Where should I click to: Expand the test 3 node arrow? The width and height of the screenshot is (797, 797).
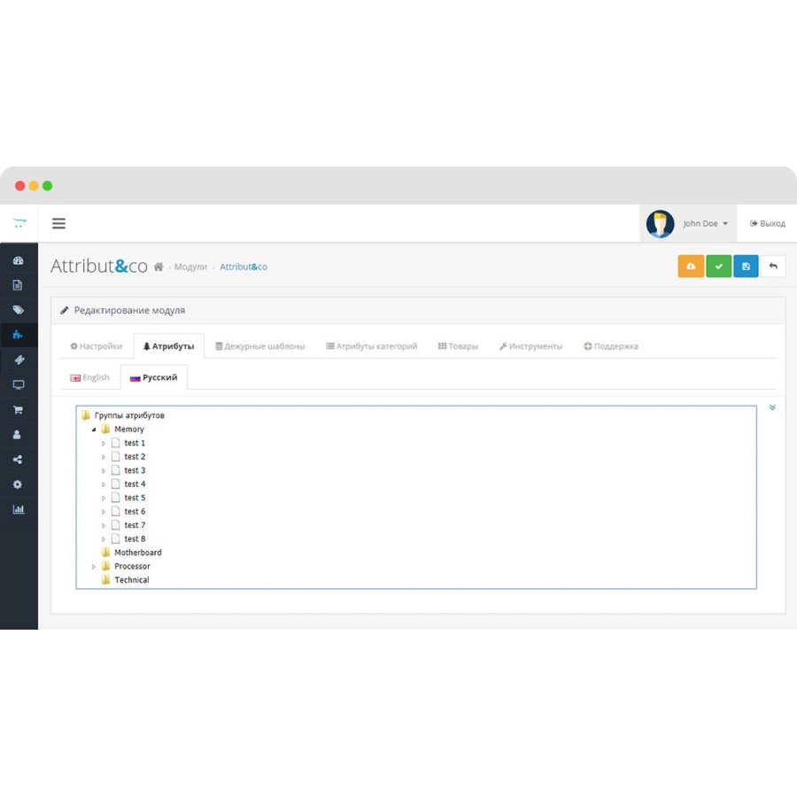coord(104,471)
